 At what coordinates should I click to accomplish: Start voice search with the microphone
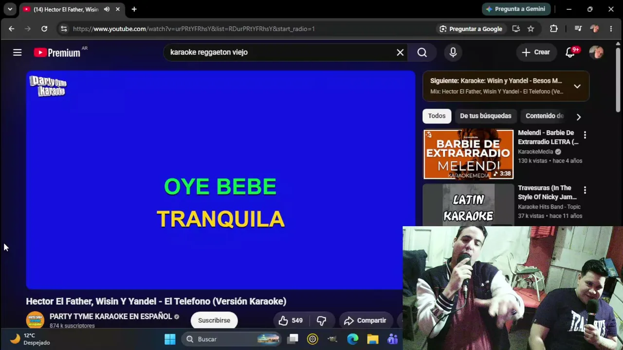click(453, 52)
